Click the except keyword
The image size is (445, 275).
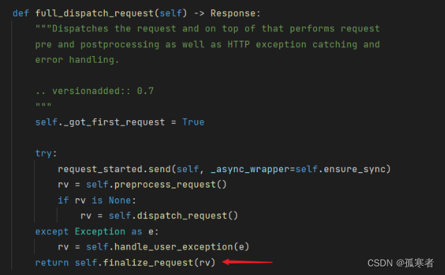(52, 231)
